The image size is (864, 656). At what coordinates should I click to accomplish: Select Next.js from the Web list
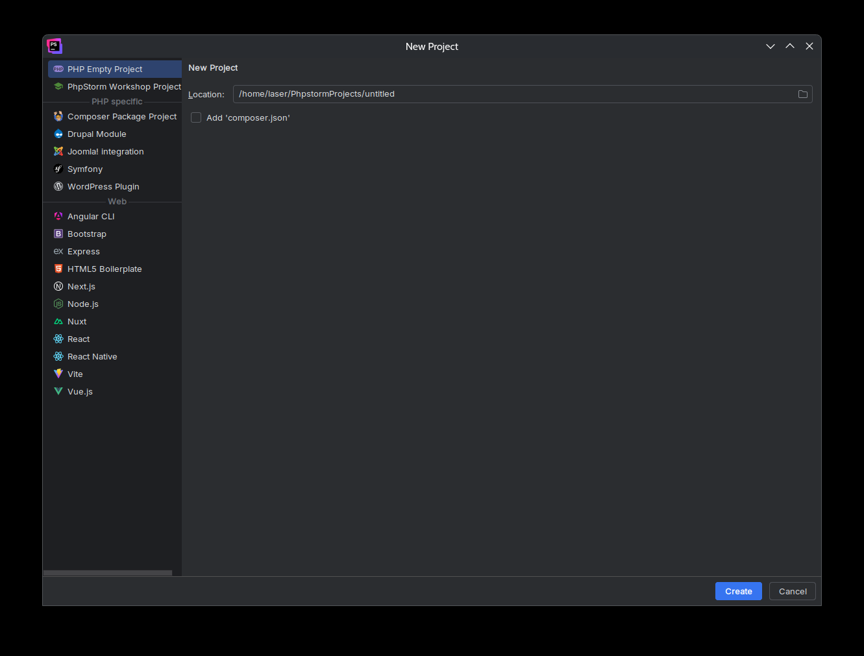(x=81, y=287)
